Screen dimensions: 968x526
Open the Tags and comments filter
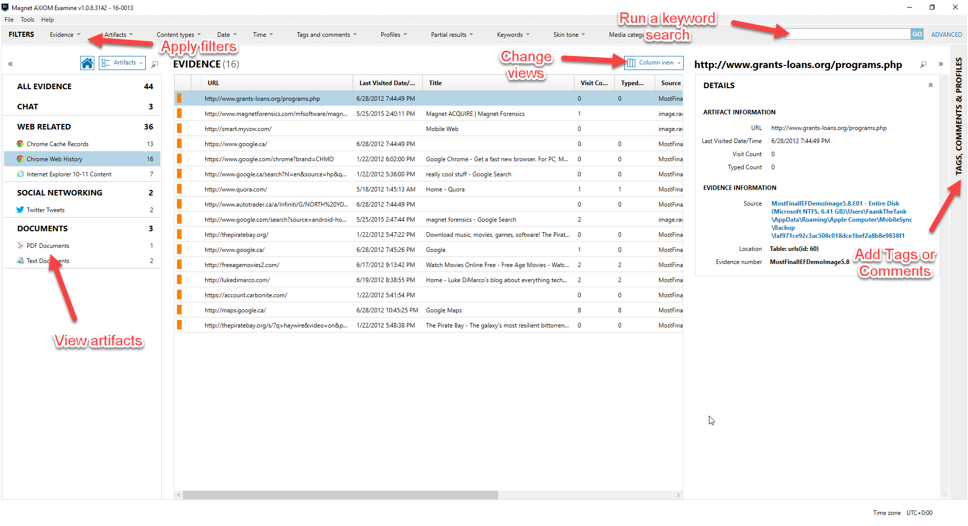click(x=327, y=35)
